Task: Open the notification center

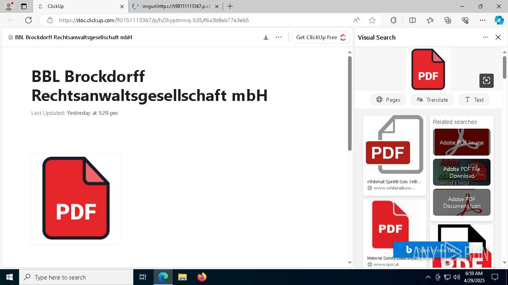Action: (x=495, y=277)
